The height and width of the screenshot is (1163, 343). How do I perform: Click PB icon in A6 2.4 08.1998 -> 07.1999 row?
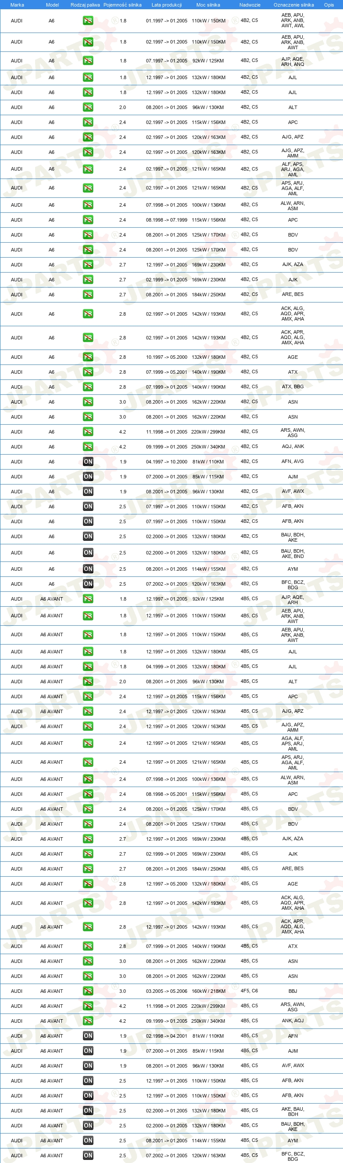tap(88, 220)
